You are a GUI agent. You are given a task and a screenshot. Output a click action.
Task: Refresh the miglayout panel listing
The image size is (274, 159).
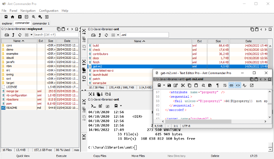(20, 35)
